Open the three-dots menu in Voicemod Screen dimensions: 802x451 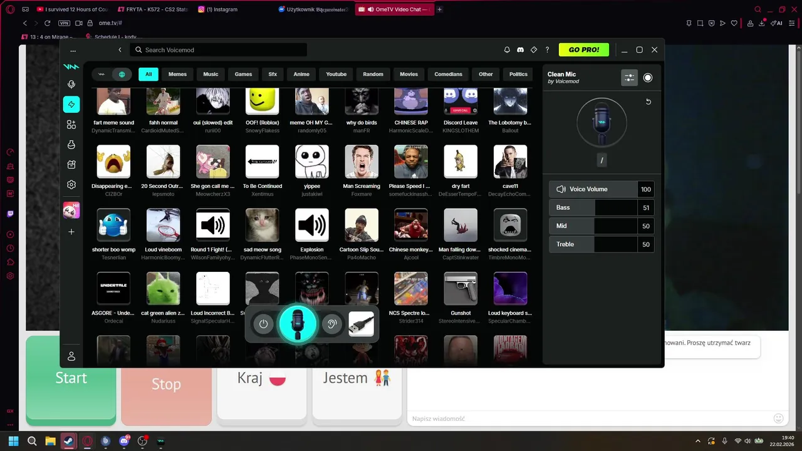73,50
